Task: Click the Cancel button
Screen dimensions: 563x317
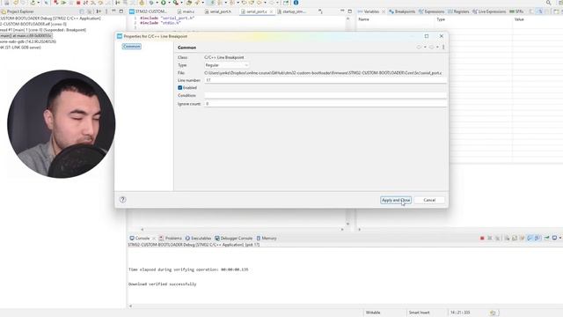Action: pyautogui.click(x=429, y=200)
